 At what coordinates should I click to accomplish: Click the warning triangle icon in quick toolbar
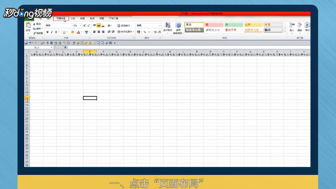[90, 43]
